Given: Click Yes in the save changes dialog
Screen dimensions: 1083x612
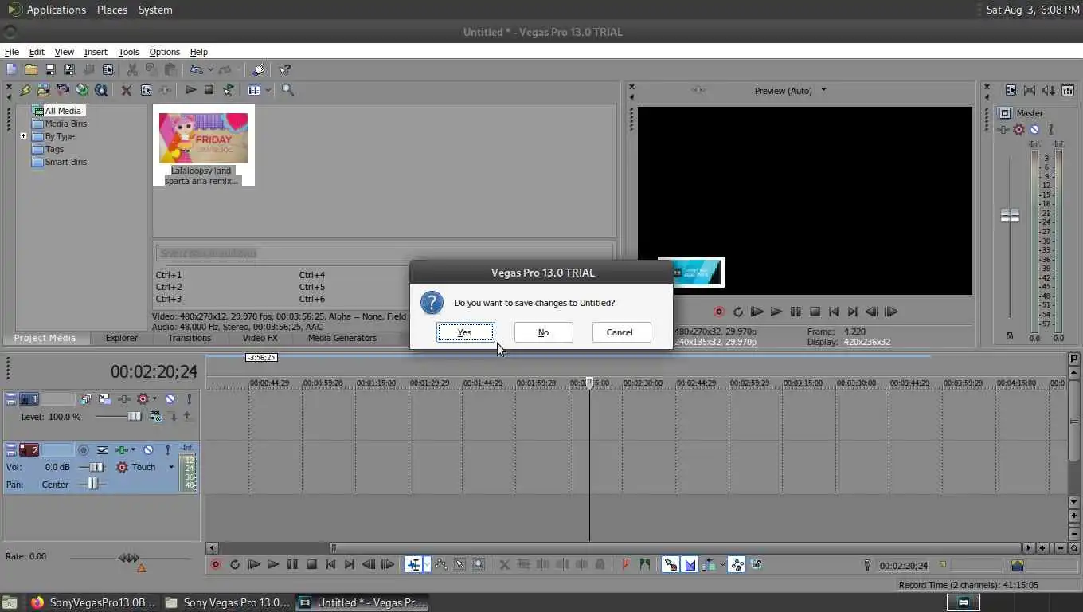Looking at the screenshot, I should [x=465, y=332].
